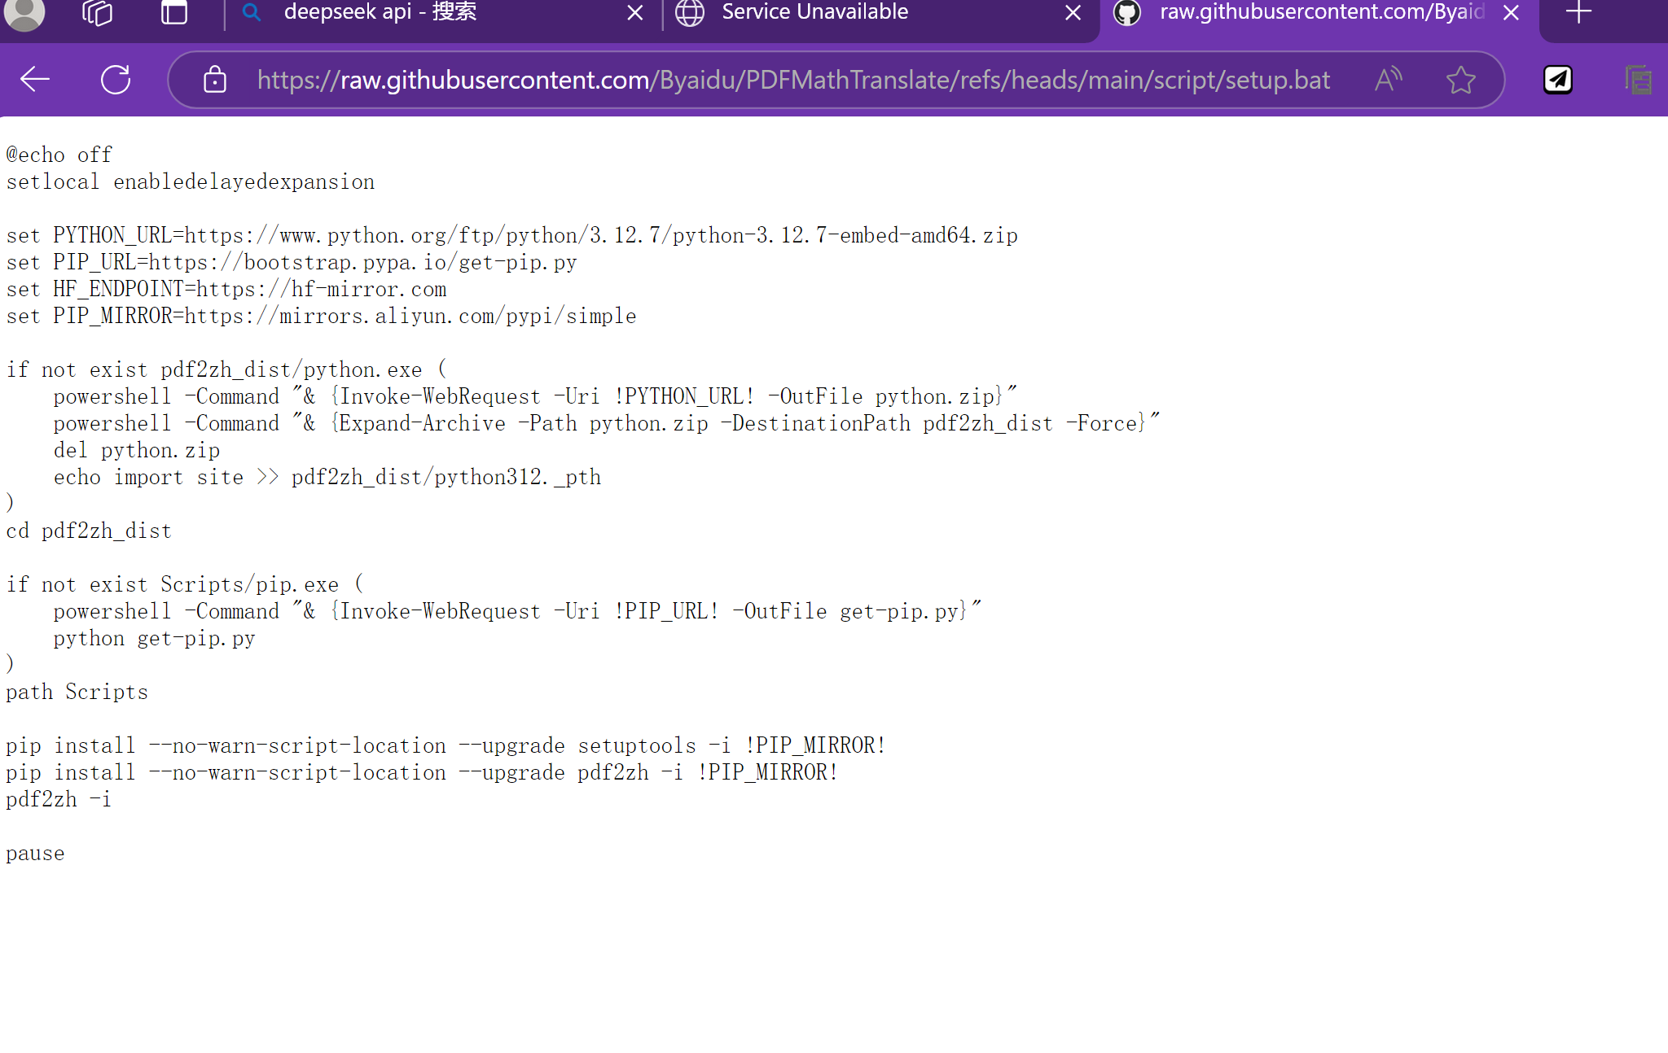Close the deepseek api tab
Screen dimensions: 1668x1053
tap(635, 13)
